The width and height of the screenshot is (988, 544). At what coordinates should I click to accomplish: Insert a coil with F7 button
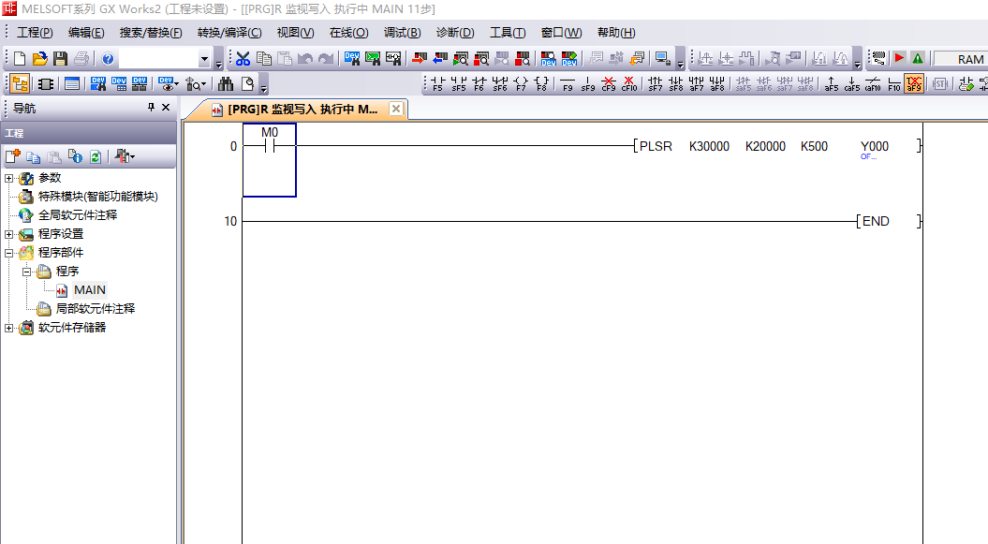tap(521, 83)
